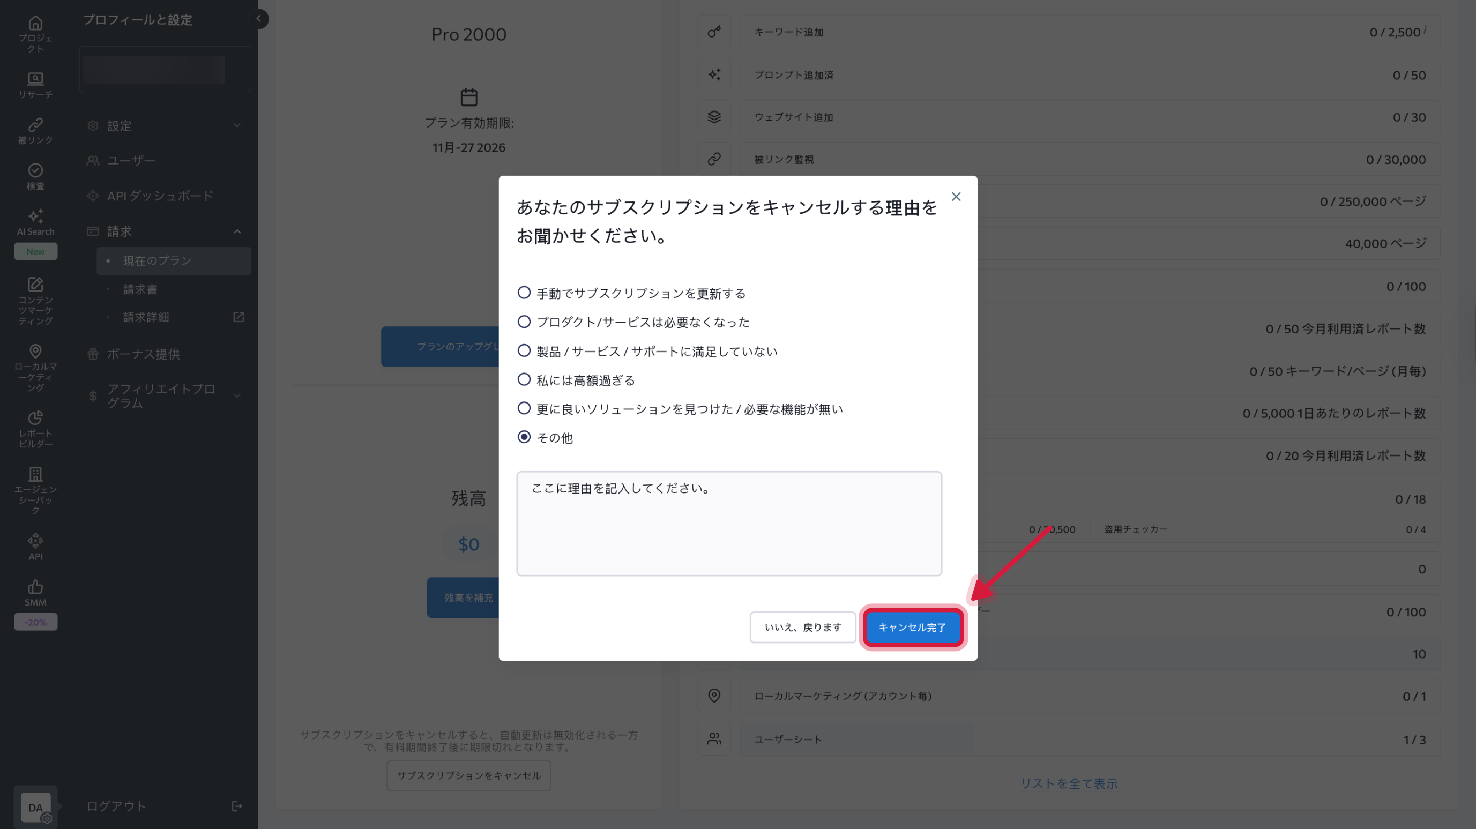The height and width of the screenshot is (829, 1476).
Task: Close the cancellation reason dialog
Action: click(956, 197)
